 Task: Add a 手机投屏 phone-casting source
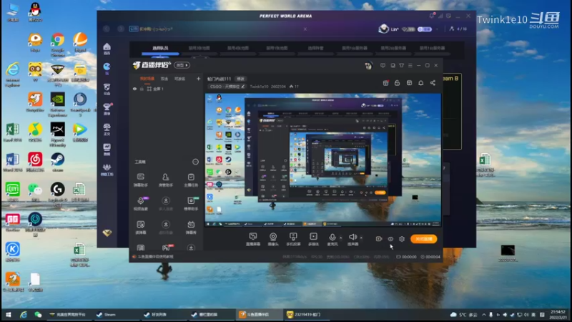coord(293,239)
